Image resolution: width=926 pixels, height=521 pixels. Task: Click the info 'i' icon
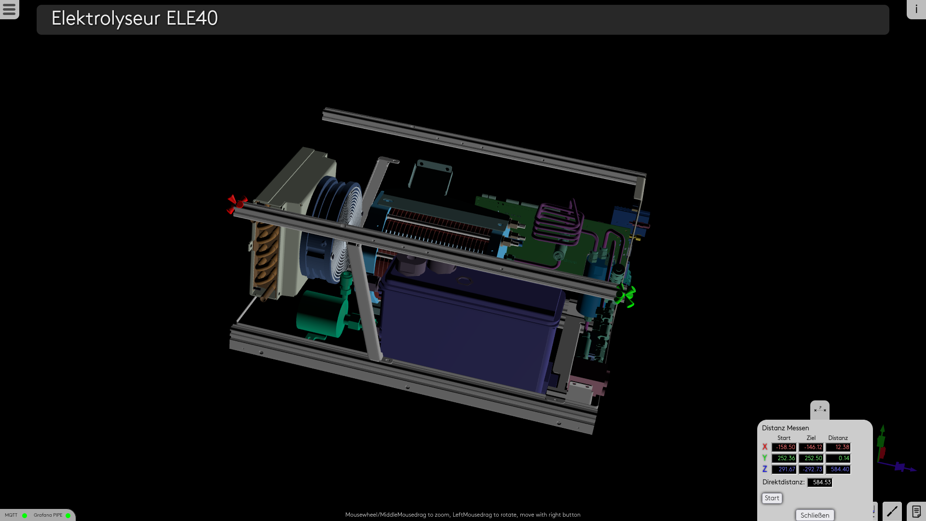tap(916, 9)
